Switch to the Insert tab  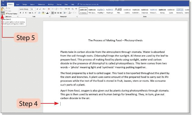click(x=18, y=4)
